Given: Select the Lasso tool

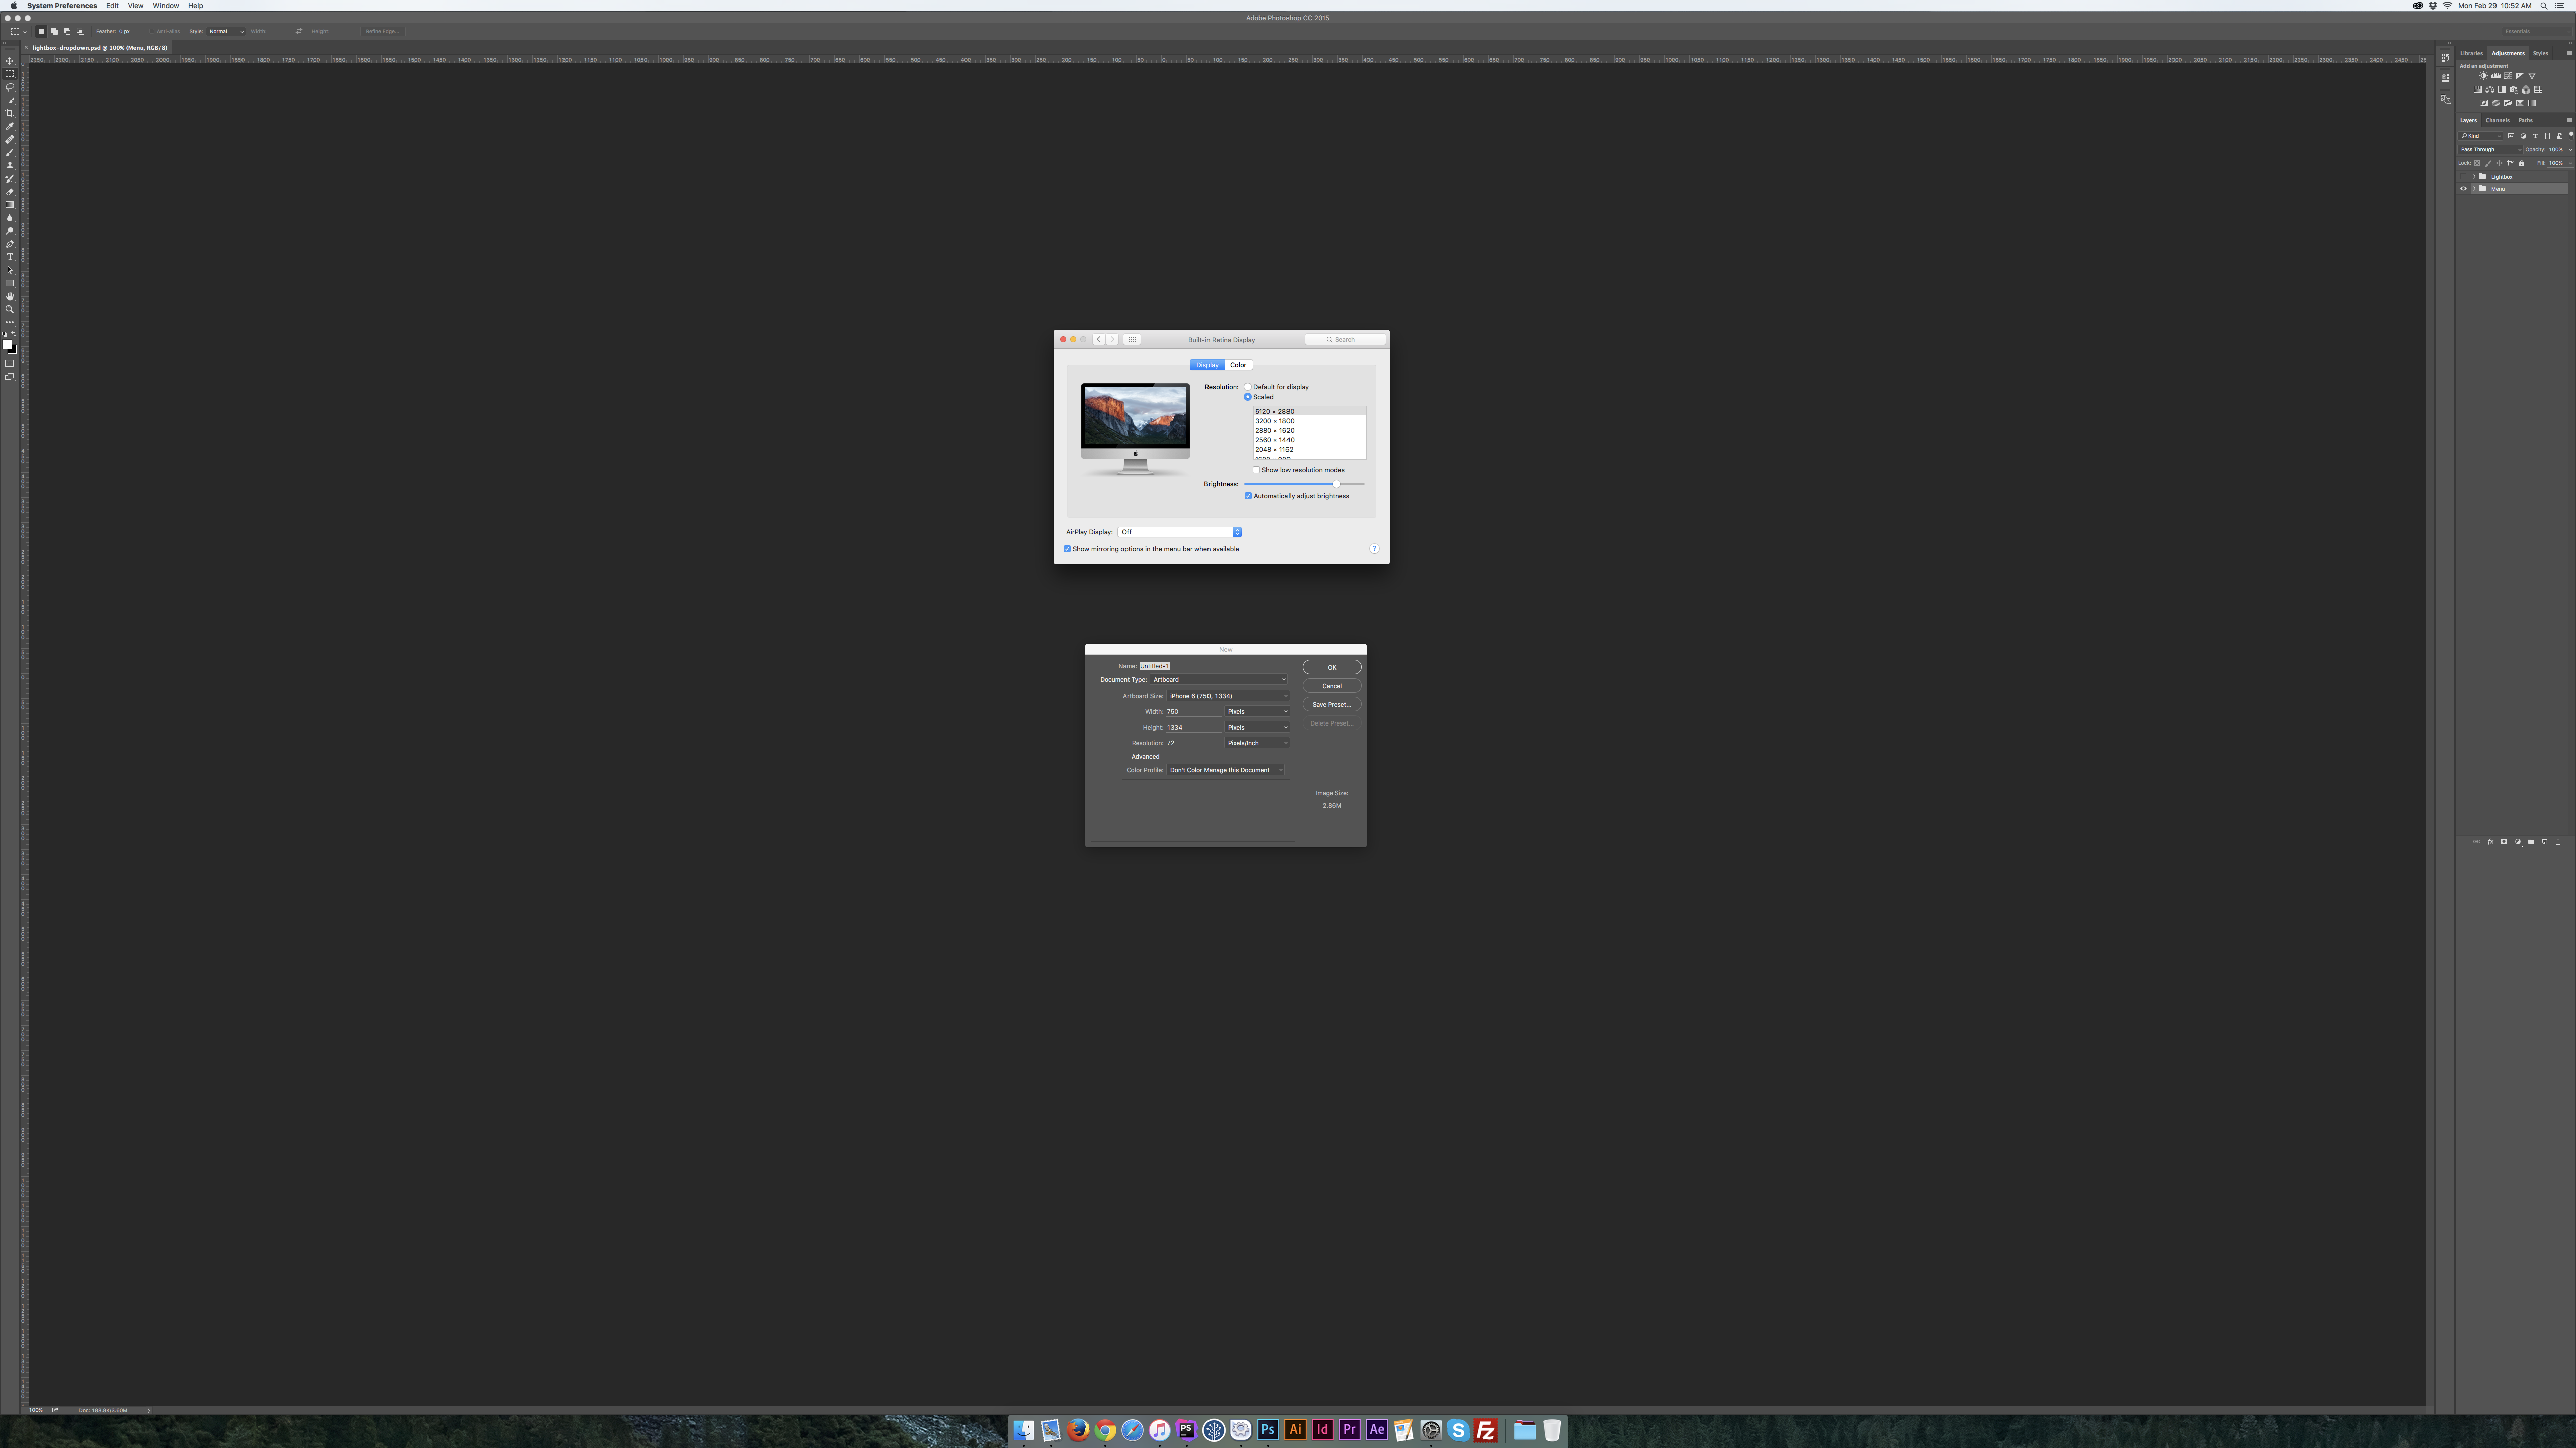Looking at the screenshot, I should point(10,87).
